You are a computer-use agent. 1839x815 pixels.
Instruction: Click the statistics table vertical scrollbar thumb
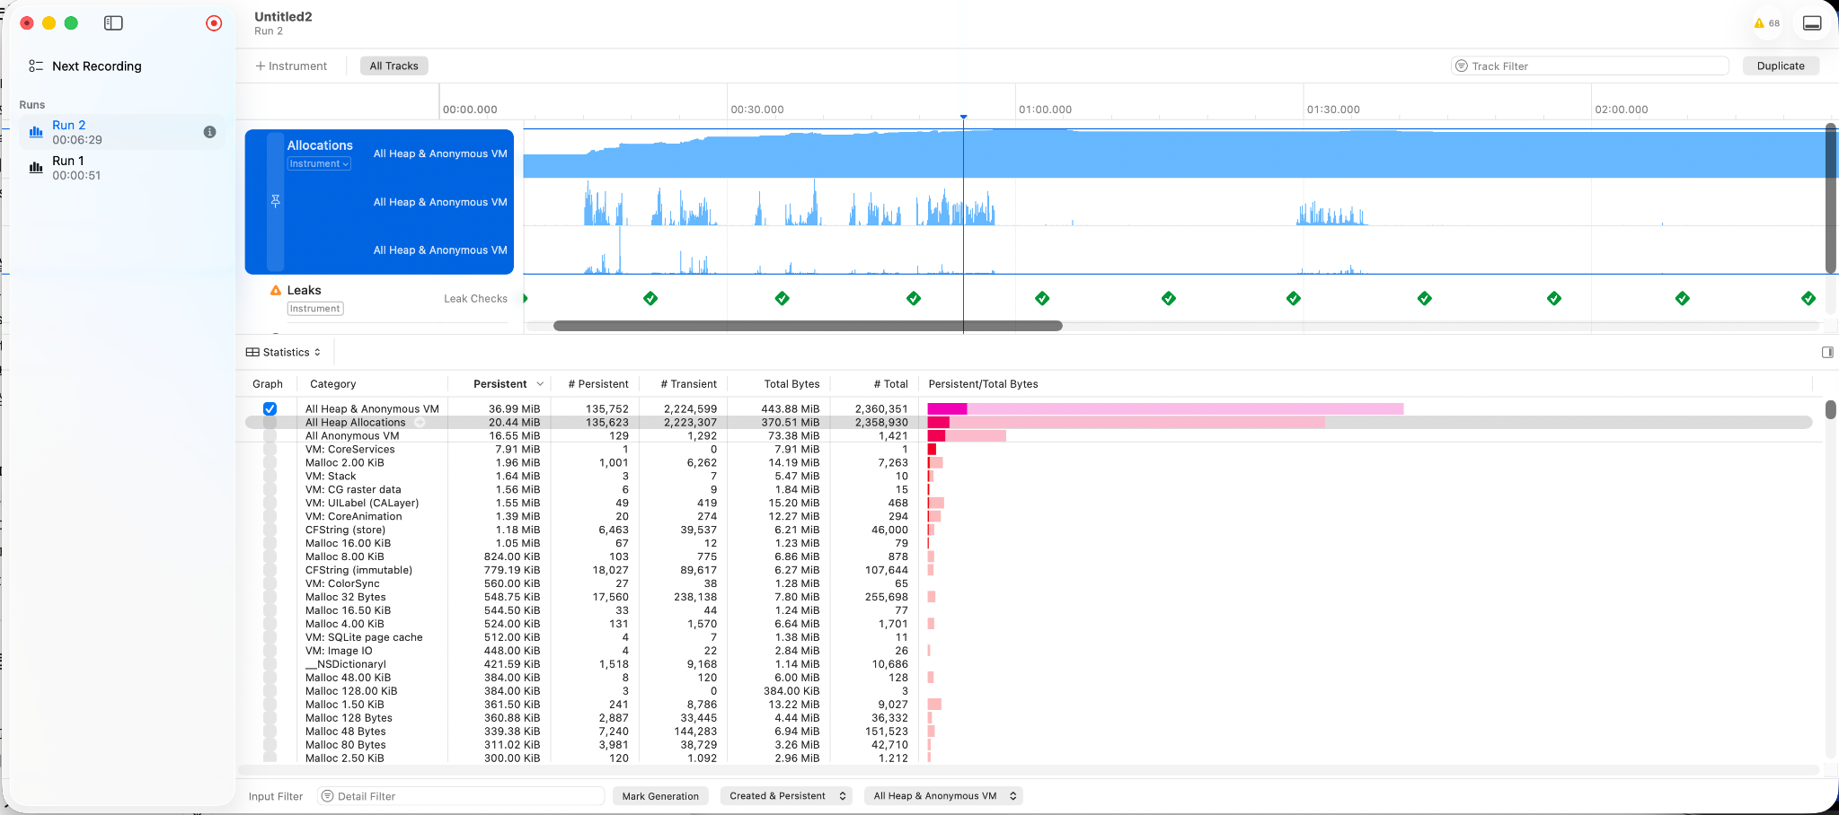[1830, 409]
